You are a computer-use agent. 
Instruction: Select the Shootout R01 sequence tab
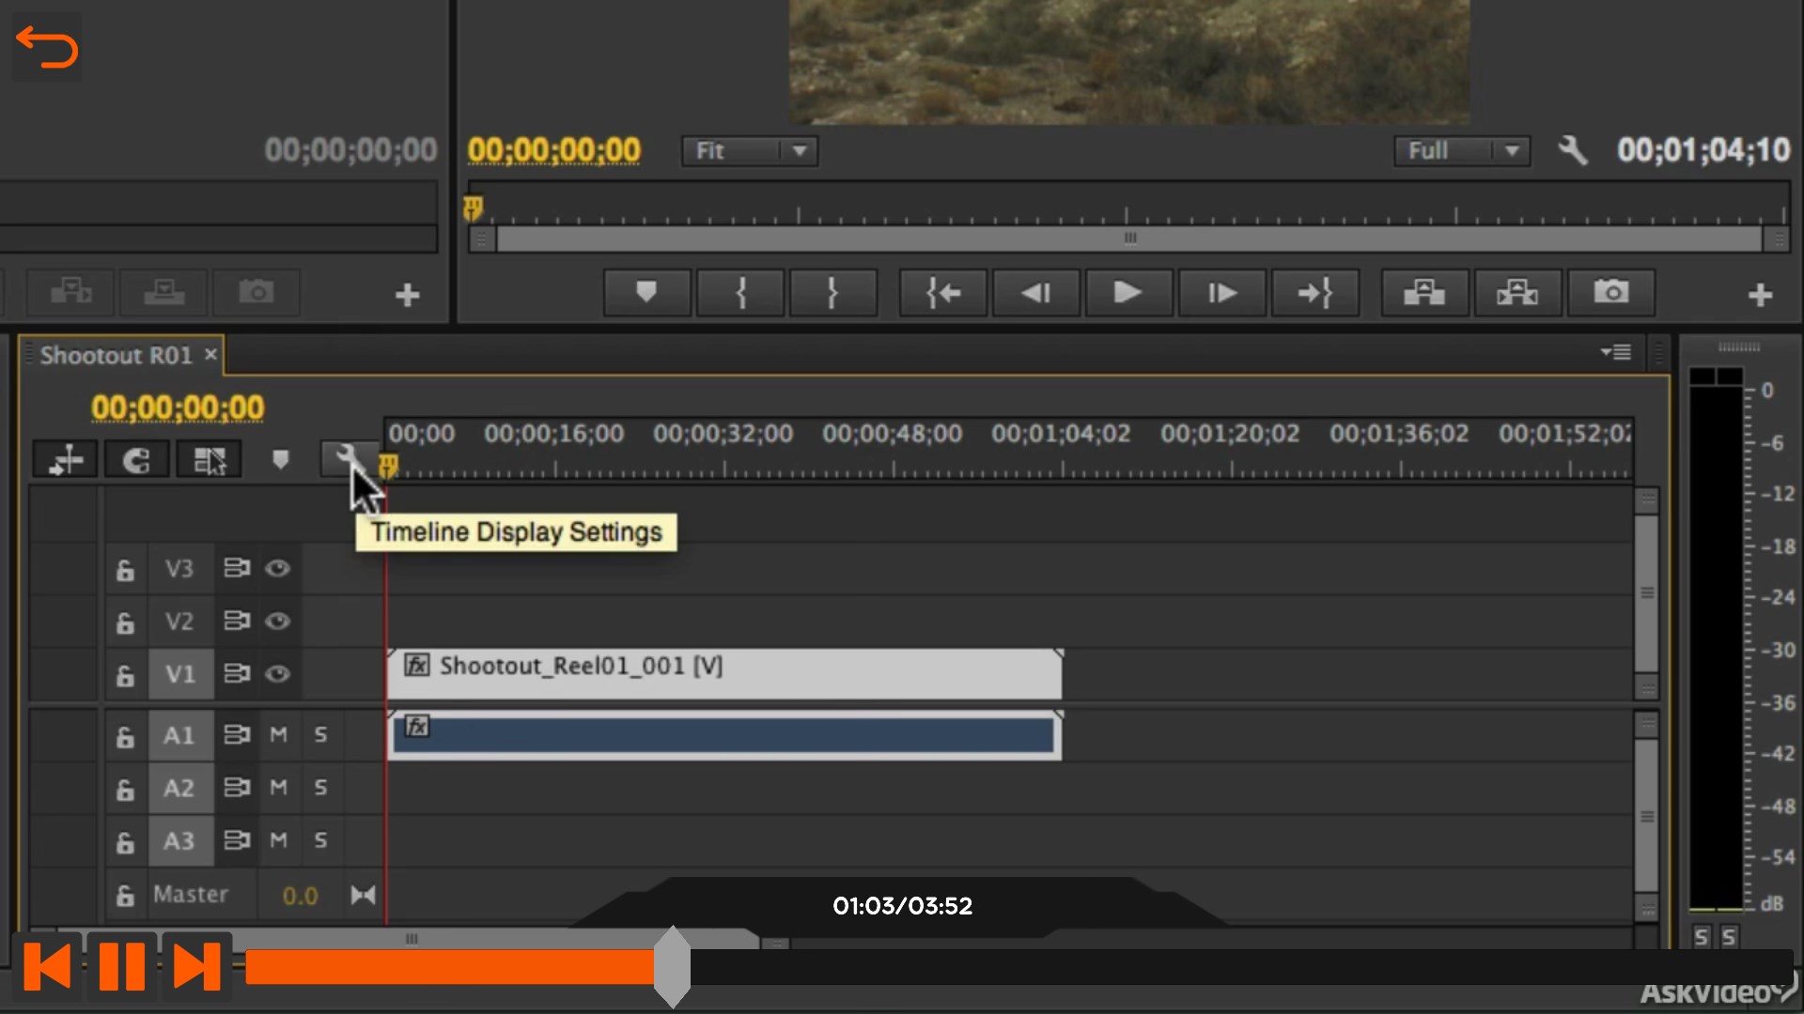[117, 355]
